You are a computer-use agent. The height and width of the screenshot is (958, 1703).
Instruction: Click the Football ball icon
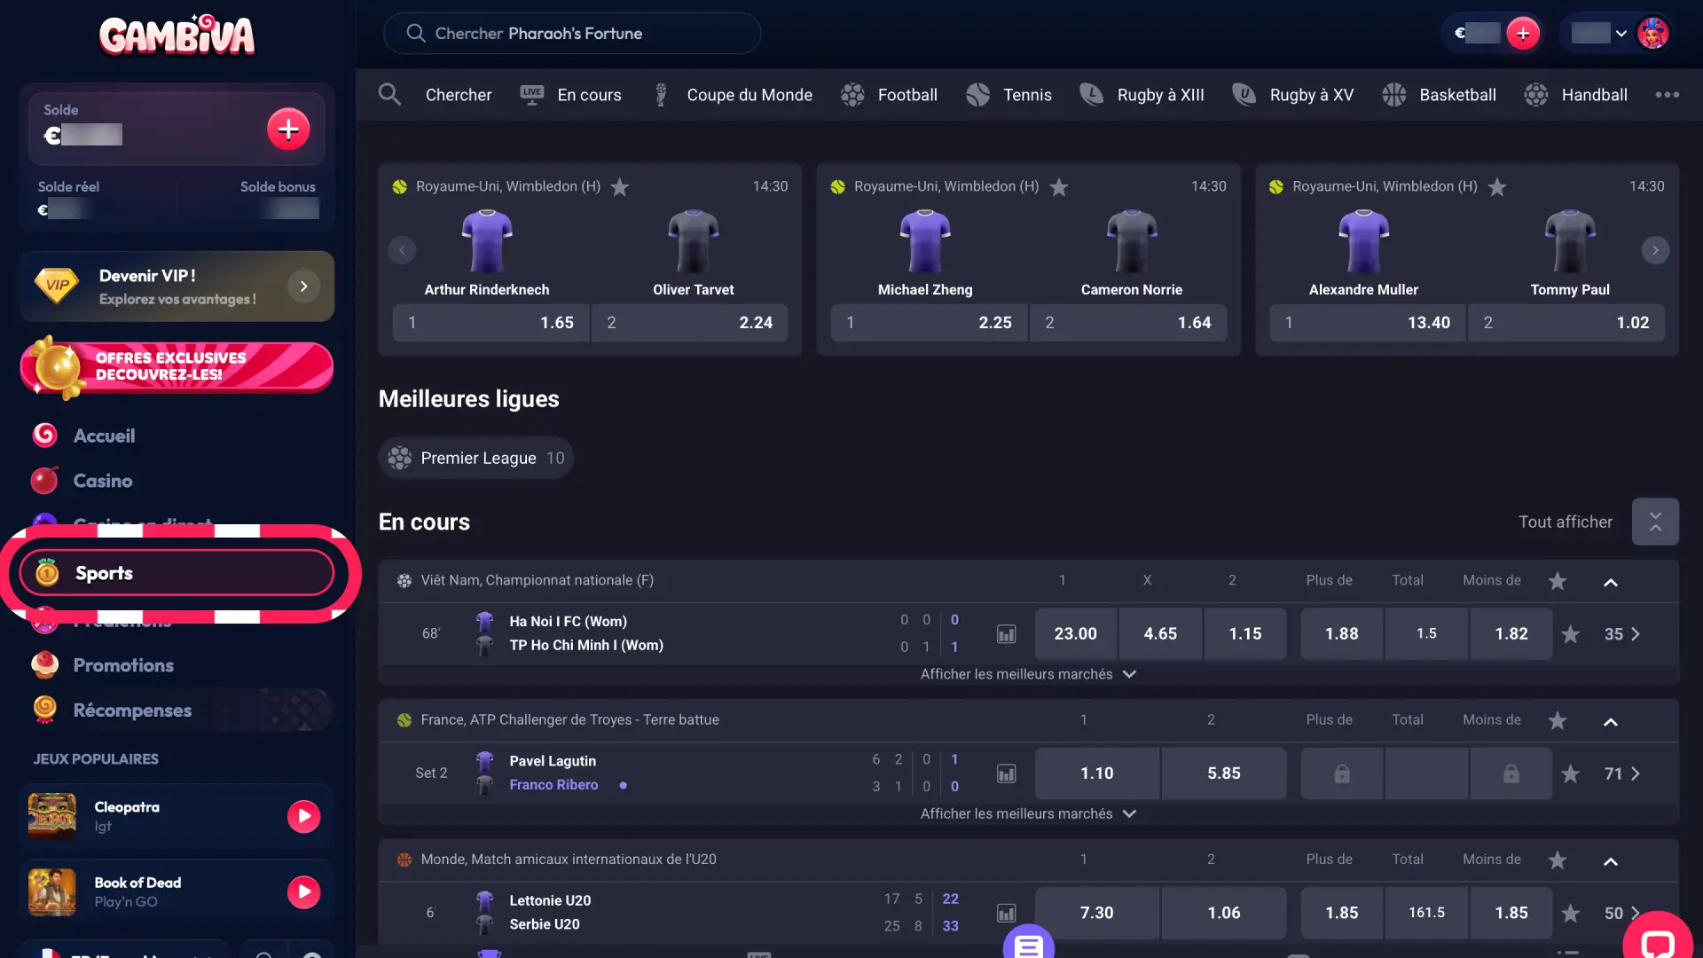pos(852,94)
